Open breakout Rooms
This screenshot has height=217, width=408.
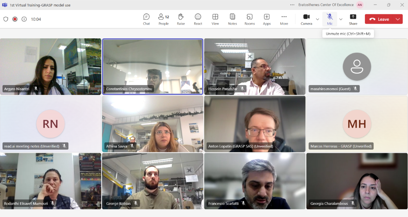tap(250, 19)
